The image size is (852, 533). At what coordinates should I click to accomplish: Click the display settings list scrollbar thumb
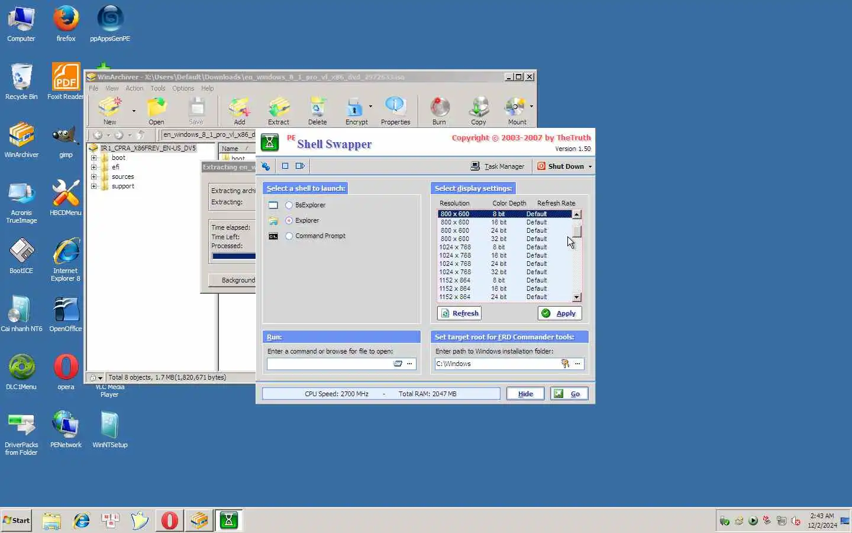pyautogui.click(x=577, y=232)
